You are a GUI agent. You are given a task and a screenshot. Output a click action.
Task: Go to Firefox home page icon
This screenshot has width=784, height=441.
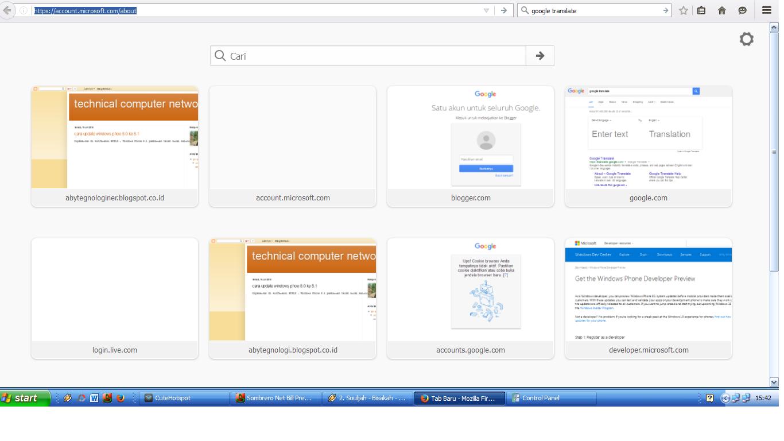click(x=722, y=10)
